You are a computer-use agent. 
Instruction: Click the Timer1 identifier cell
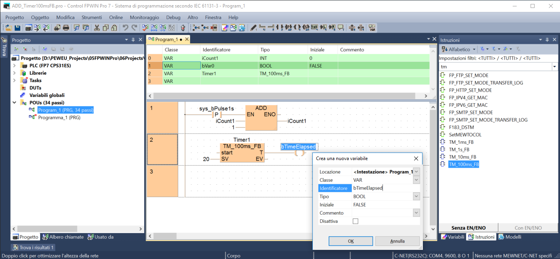229,73
